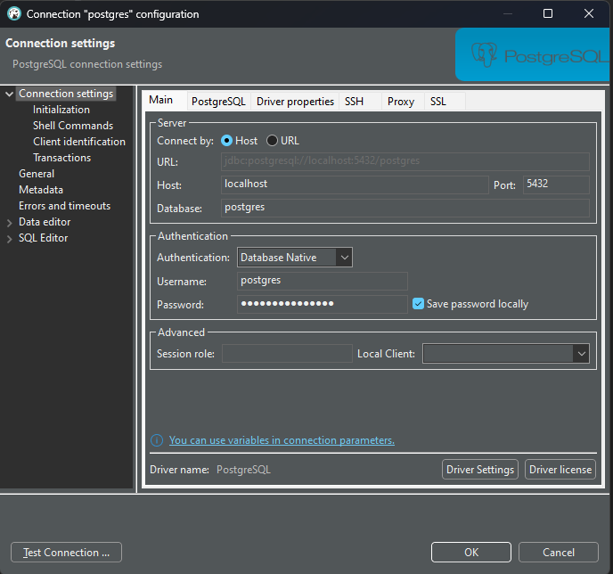Select Client identification in the tree

pos(79,142)
